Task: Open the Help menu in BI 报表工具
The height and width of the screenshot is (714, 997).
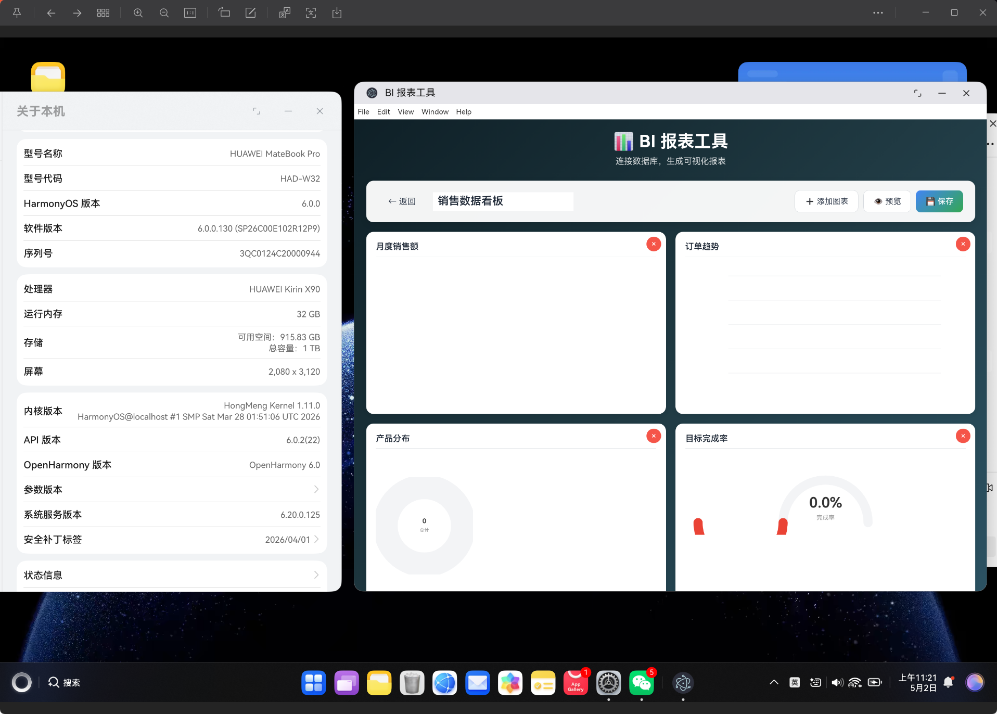Action: (x=464, y=112)
